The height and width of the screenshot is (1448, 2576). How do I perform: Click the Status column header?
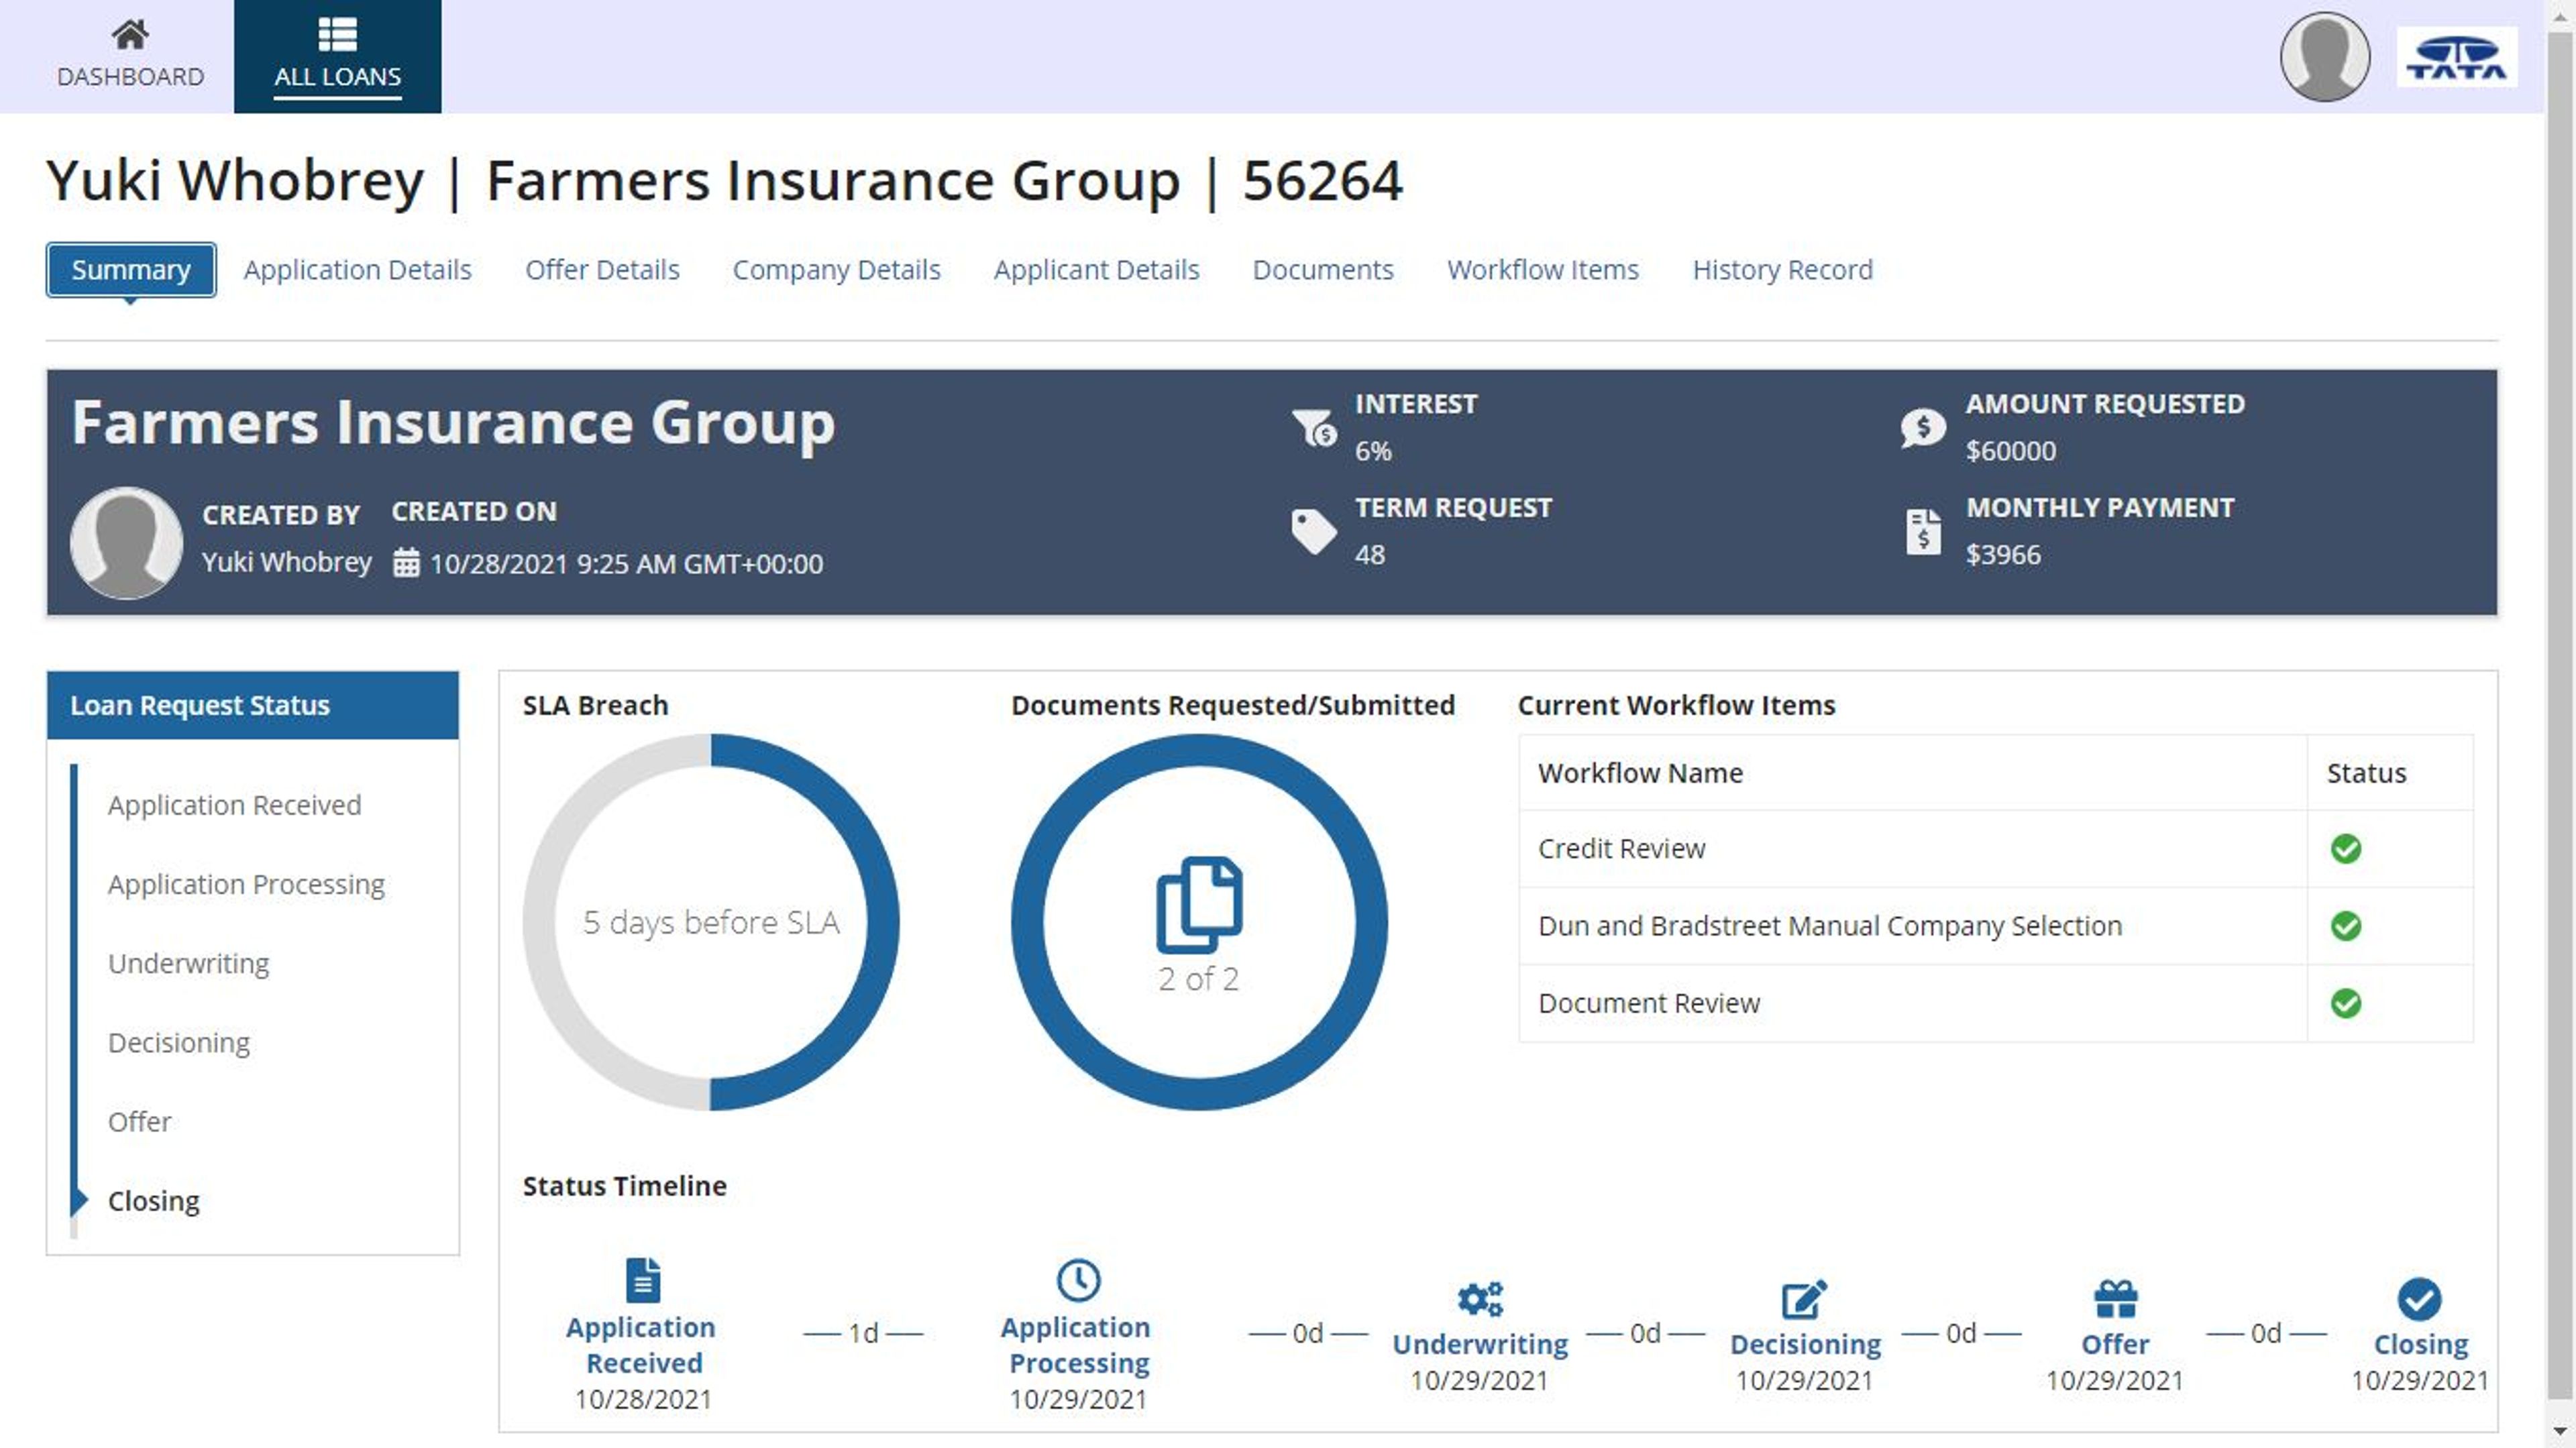[x=2366, y=773]
